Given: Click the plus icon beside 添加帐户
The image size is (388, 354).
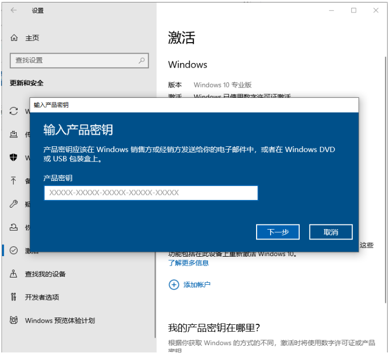Looking at the screenshot, I should (173, 285).
